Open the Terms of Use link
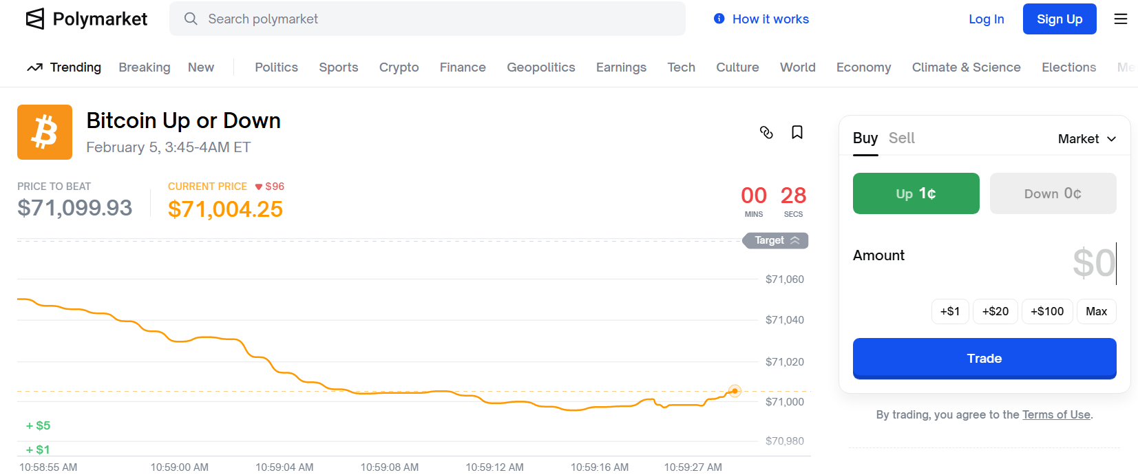The image size is (1138, 475). coord(1055,414)
